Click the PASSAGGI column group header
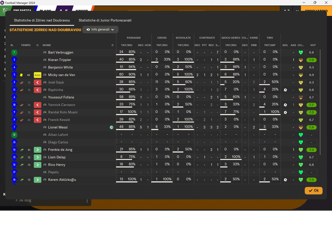Viewport: 332px width, 229px height. [134, 38]
